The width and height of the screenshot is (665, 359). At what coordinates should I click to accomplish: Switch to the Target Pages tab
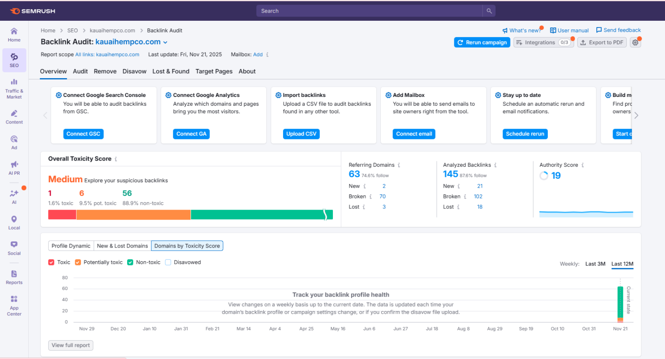[x=214, y=72]
